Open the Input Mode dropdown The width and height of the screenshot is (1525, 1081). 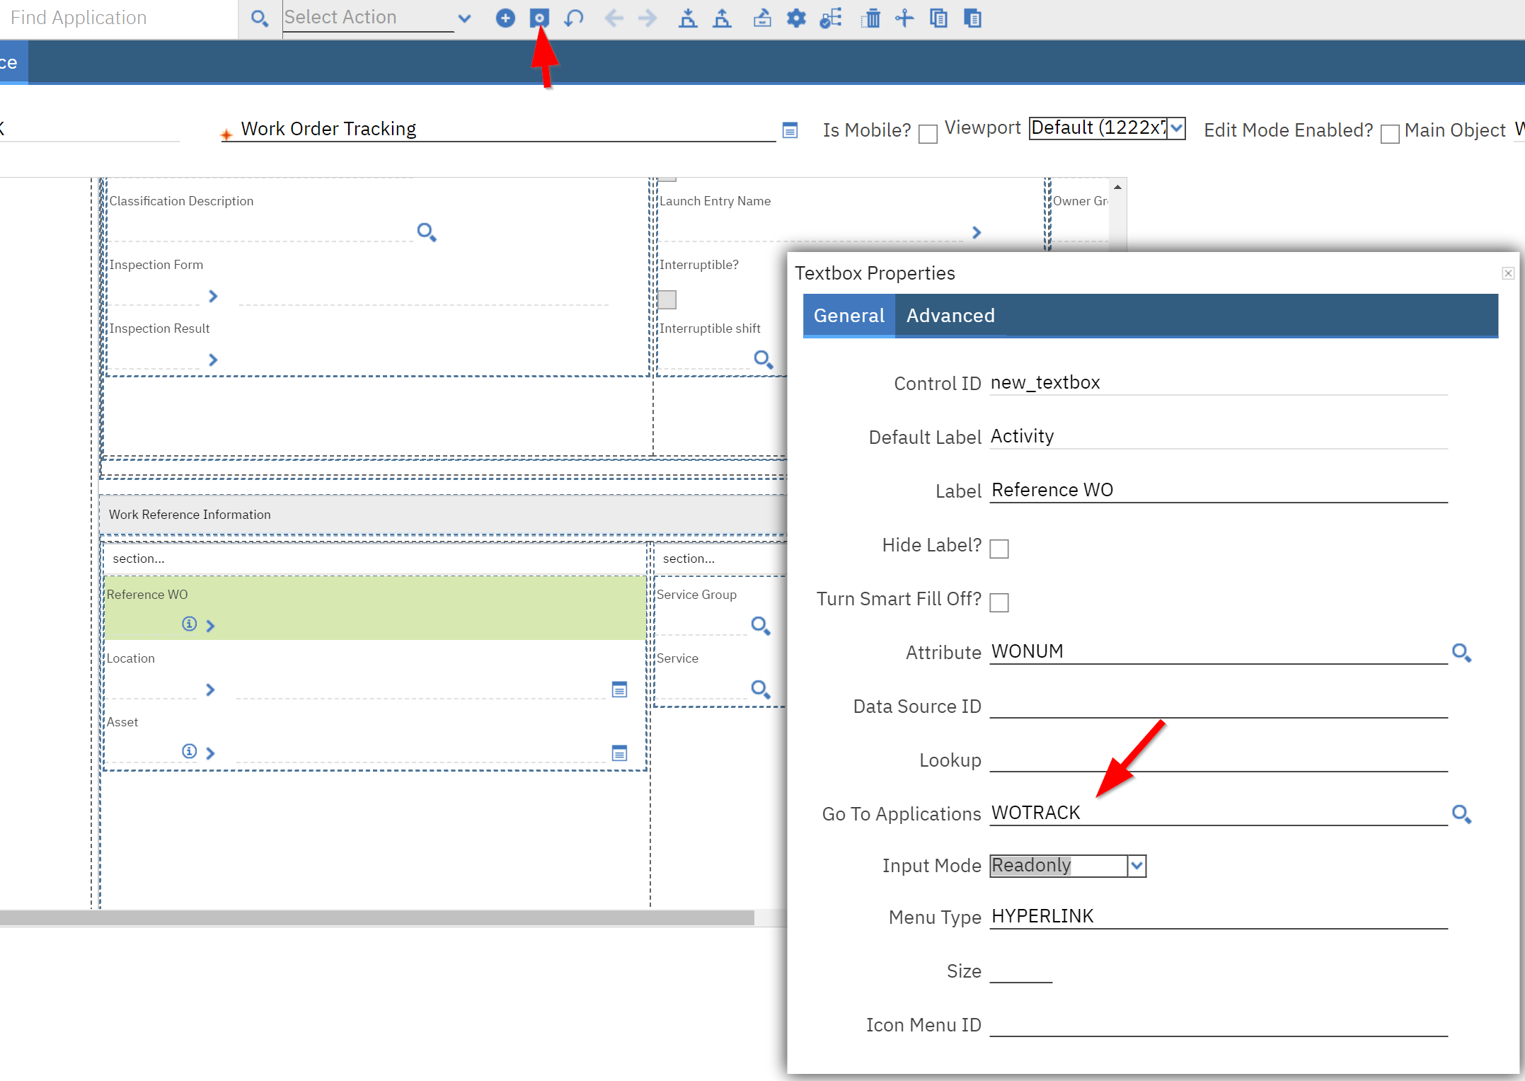coord(1136,865)
